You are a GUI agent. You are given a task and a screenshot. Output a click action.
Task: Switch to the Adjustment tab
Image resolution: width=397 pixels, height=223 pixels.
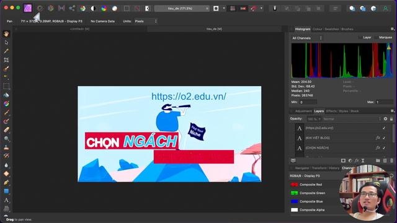(303, 111)
